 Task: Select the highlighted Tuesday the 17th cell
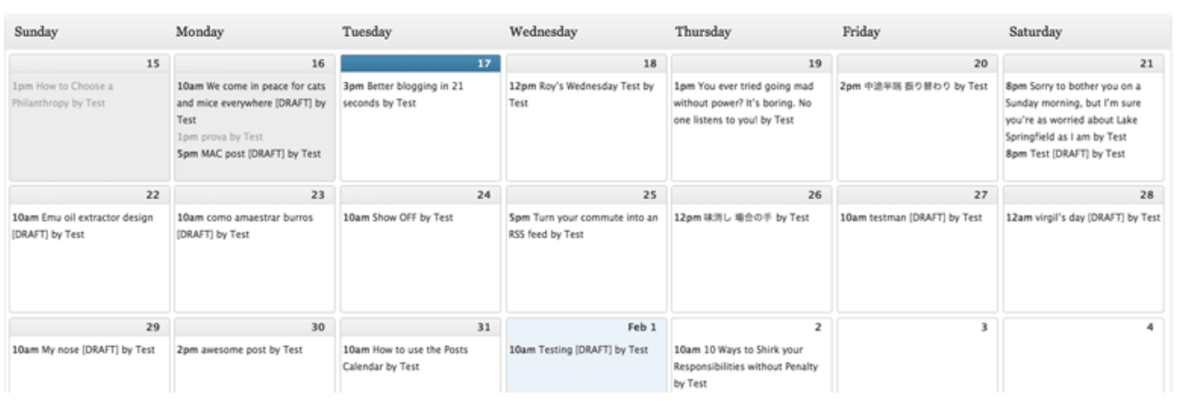point(418,63)
